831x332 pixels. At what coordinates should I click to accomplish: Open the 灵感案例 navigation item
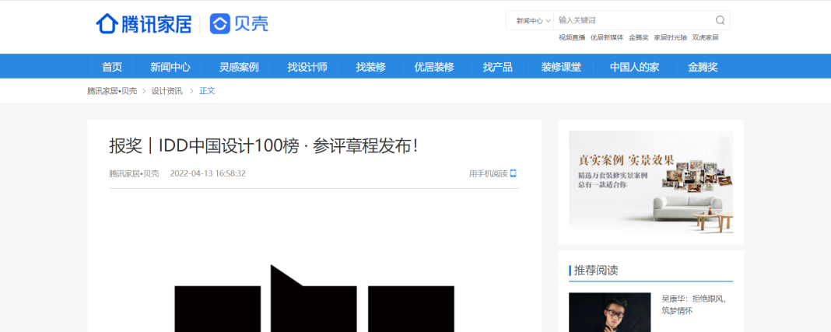click(x=239, y=67)
